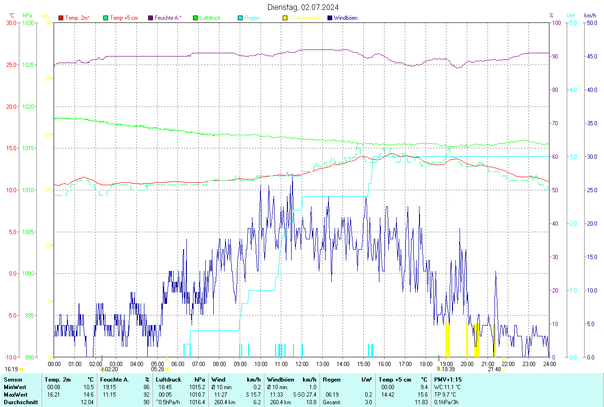Click the maximum humidity value '92'
This screenshot has width=604, height=407.
(147, 394)
